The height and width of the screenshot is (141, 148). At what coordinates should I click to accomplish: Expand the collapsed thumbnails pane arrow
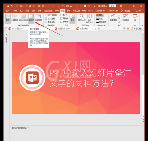click(6, 34)
